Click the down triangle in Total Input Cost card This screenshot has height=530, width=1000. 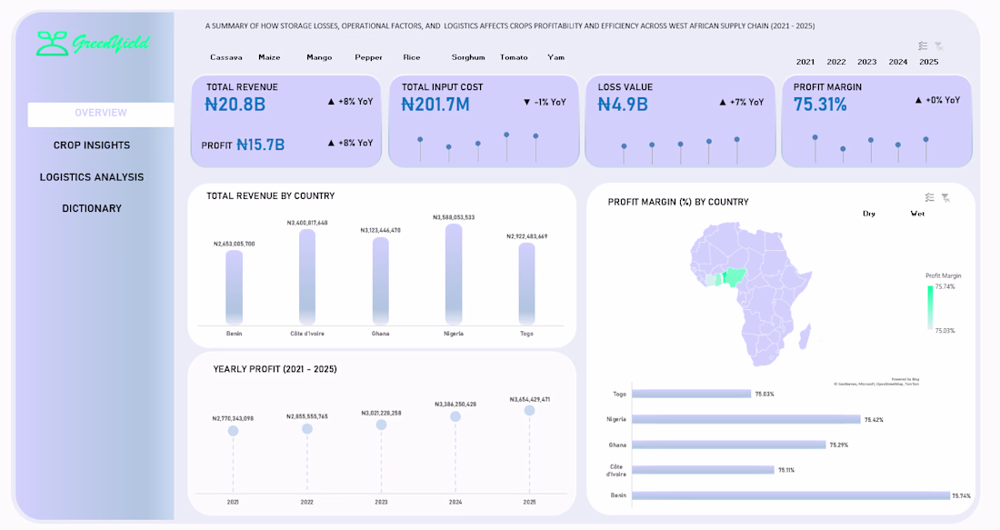point(526,102)
